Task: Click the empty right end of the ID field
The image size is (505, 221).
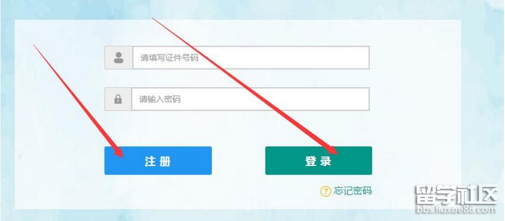Action: (348, 58)
